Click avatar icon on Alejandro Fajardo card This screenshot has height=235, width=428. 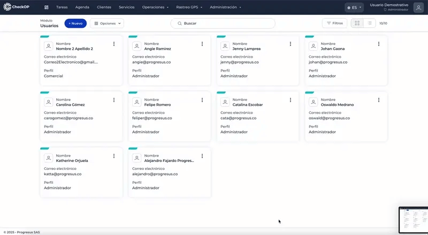(x=137, y=158)
